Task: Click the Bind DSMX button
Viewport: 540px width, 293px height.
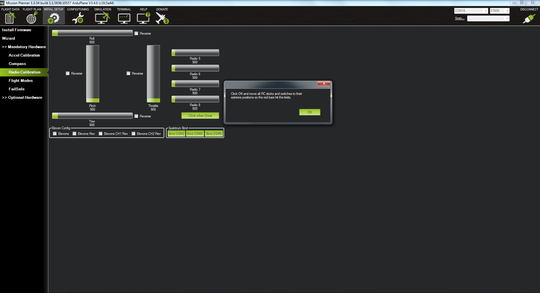Action: pyautogui.click(x=195, y=134)
